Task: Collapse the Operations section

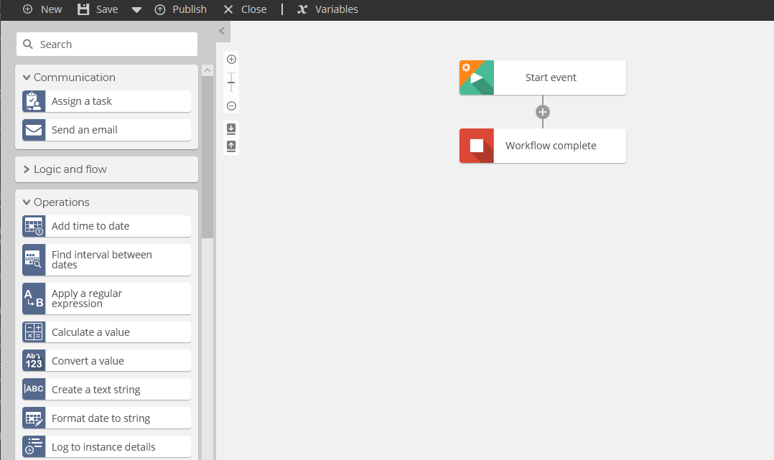Action: tap(27, 202)
